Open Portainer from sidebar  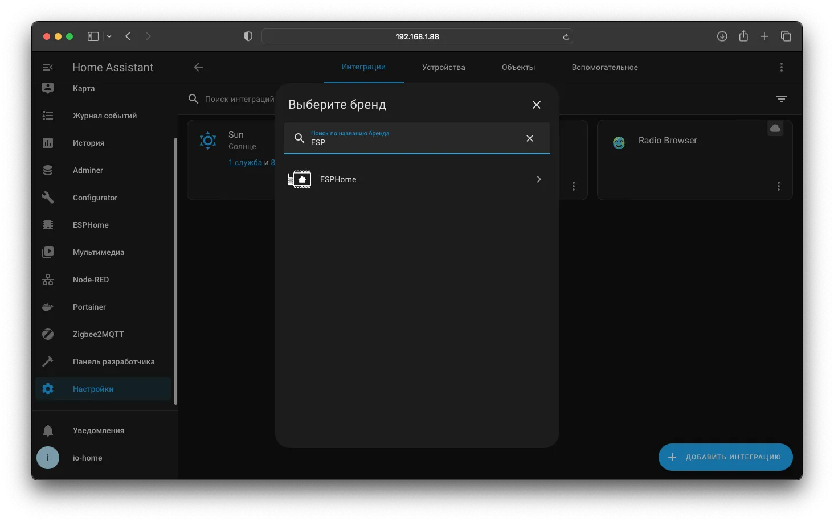pos(103,307)
